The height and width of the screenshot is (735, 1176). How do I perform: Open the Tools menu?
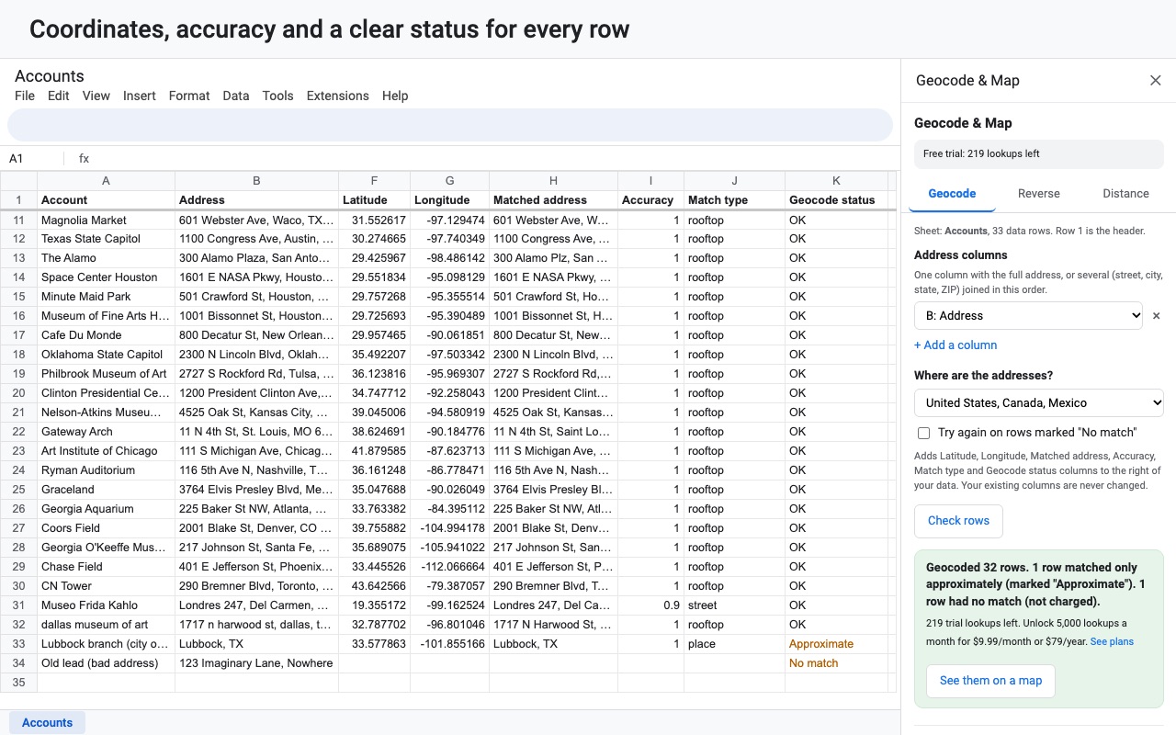click(x=278, y=96)
